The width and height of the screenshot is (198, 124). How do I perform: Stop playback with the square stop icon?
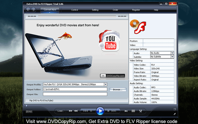108,111
